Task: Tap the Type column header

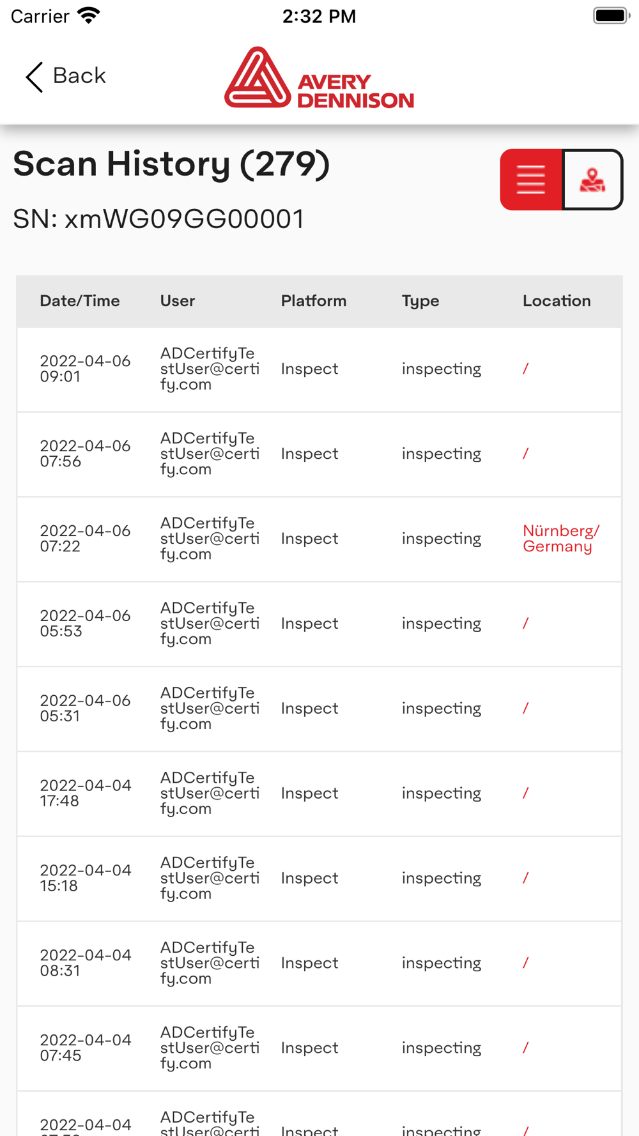Action: pyautogui.click(x=420, y=301)
